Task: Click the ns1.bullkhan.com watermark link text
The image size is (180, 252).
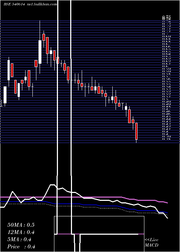Action: point(42,4)
